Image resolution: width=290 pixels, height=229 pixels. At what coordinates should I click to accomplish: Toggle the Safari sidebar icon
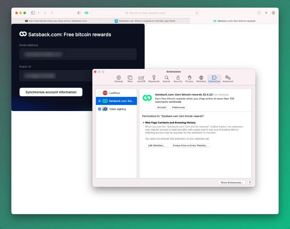33,13
